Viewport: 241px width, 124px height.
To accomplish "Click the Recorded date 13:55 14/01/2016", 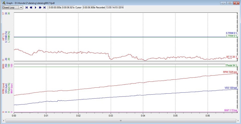I will (115, 7).
